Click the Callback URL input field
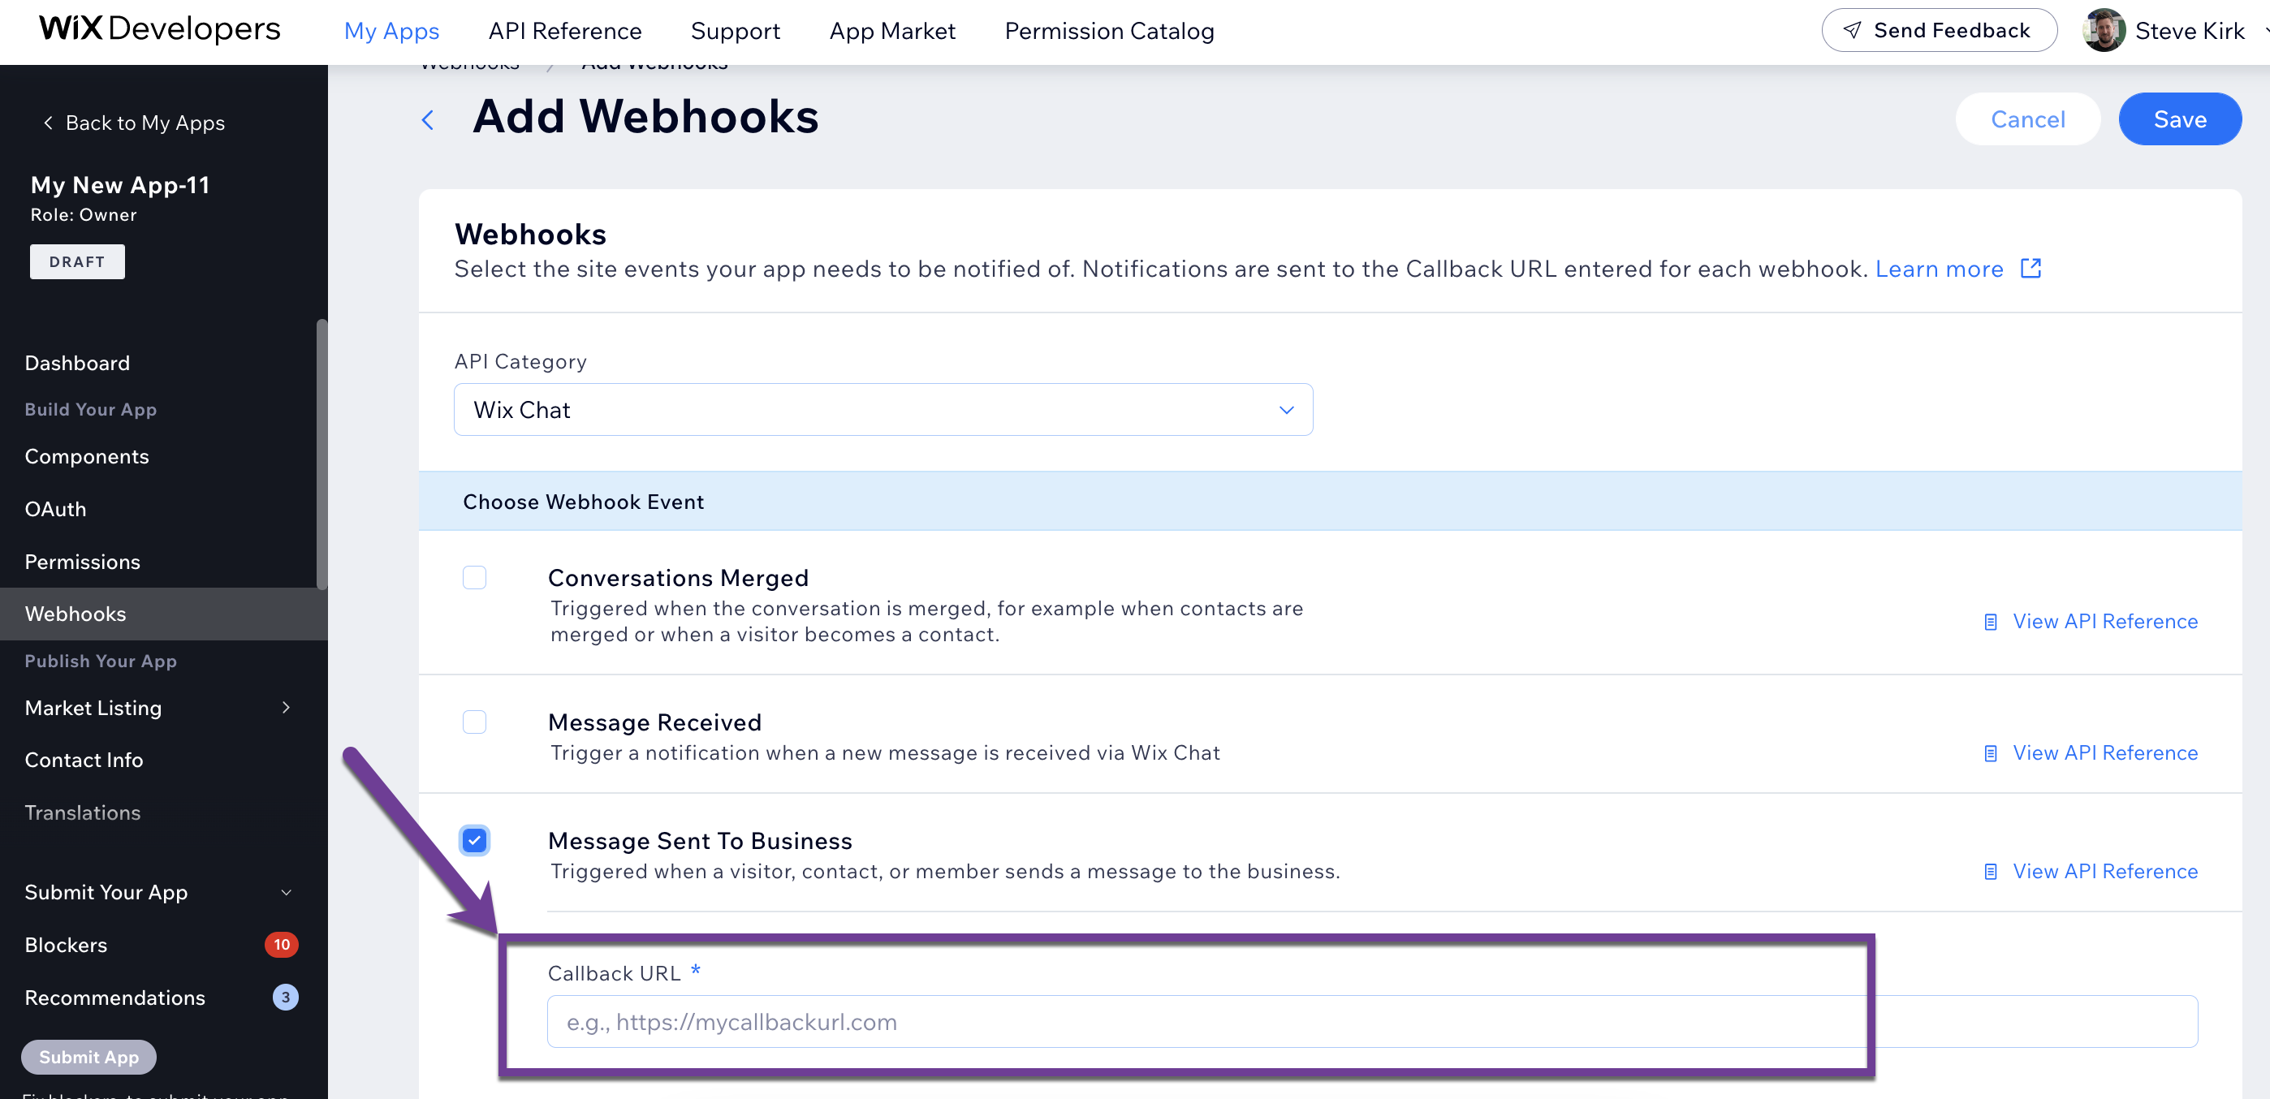2270x1099 pixels. click(x=1372, y=1021)
